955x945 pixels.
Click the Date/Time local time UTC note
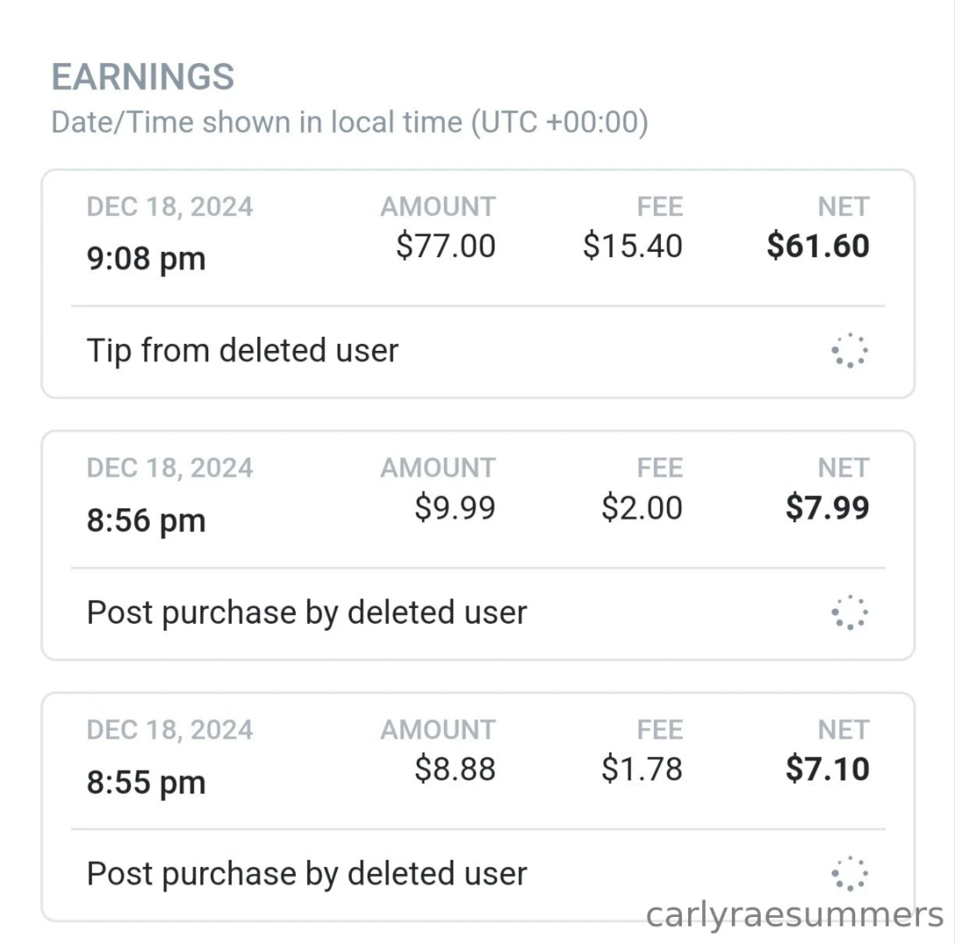pyautogui.click(x=349, y=122)
